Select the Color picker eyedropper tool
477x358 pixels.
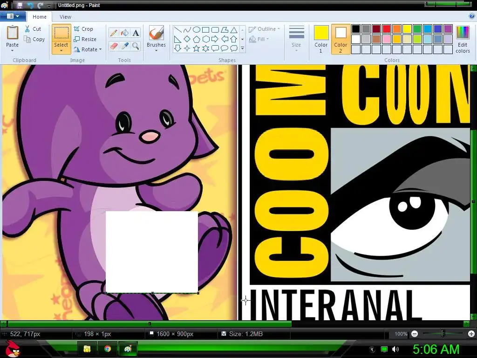coord(125,46)
